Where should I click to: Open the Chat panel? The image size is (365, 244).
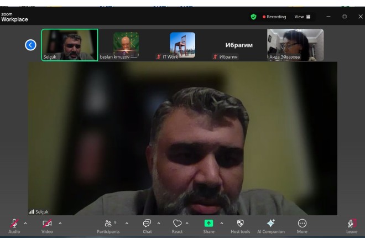tap(147, 226)
